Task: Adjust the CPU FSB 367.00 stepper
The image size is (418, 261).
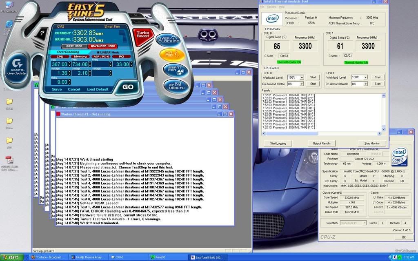Action: 69,64
